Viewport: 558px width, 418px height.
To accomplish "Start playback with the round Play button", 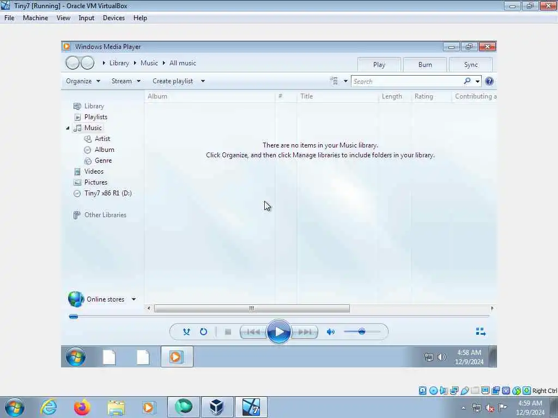I will [278, 331].
